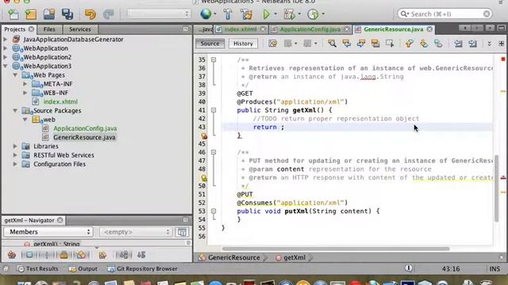Click the editor vertical scrollbar

tap(496, 188)
